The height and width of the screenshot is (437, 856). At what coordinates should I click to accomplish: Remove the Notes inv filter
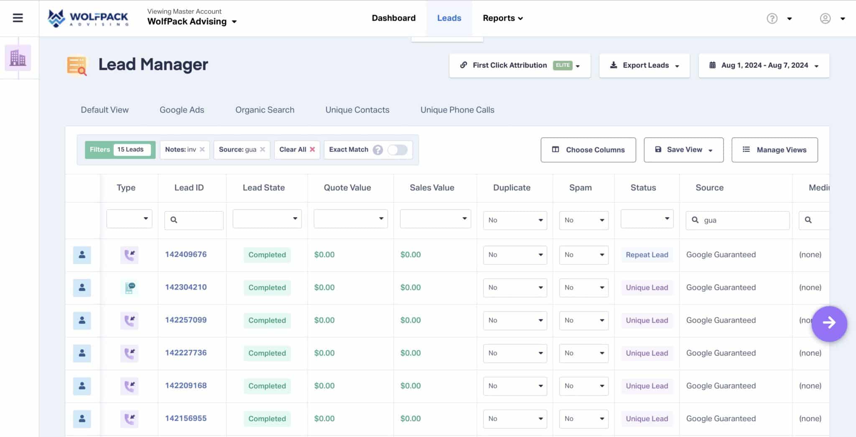(202, 149)
